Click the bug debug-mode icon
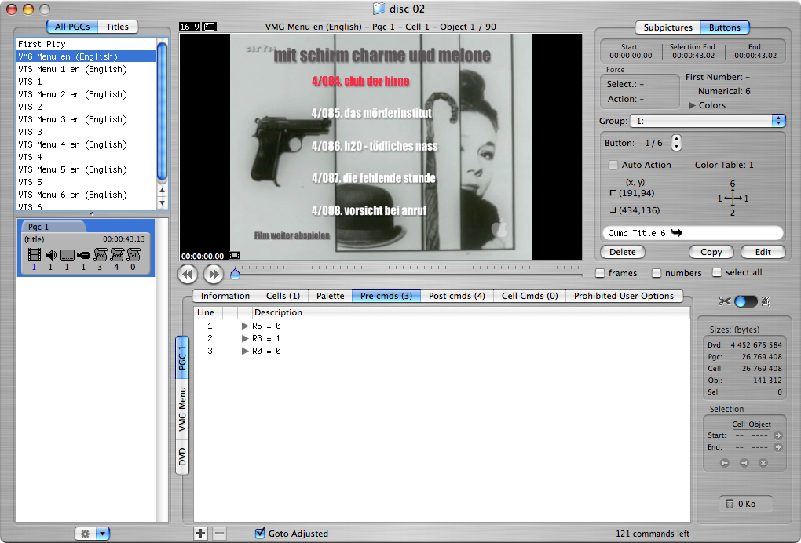 click(x=765, y=301)
